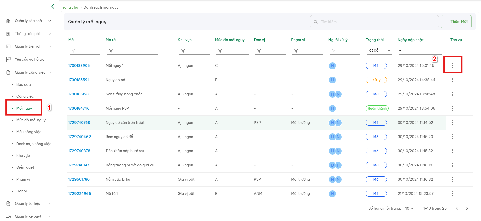Select Mối nguy submenu item
This screenshot has width=481, height=221.
pos(24,108)
